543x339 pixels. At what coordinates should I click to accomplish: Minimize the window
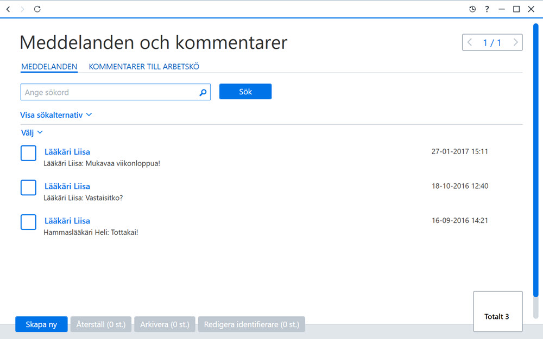click(x=501, y=9)
